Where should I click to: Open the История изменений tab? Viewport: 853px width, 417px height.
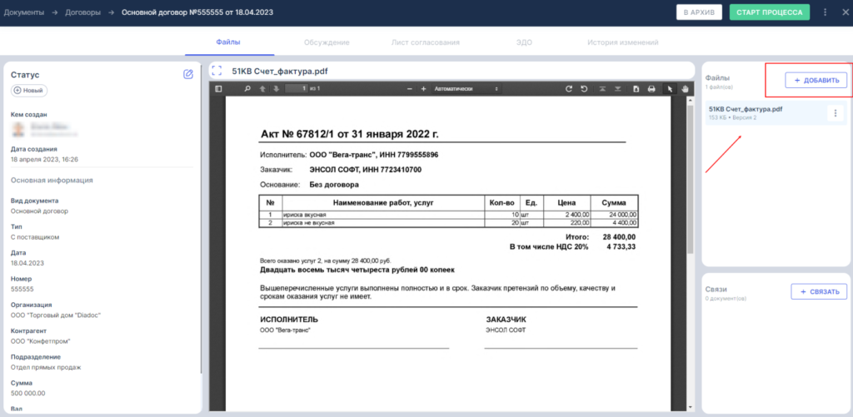pos(623,42)
